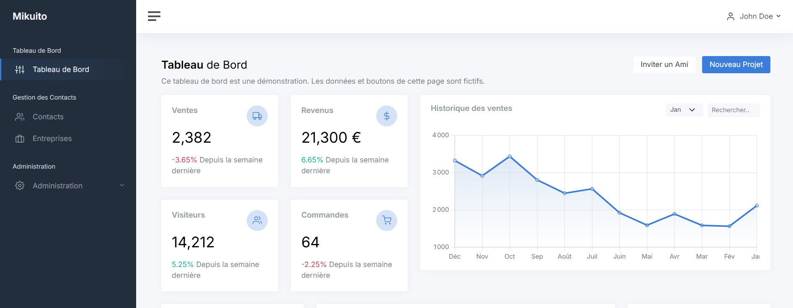793x308 pixels.
Task: Select Tableau de Bord sidebar item
Action: point(61,69)
